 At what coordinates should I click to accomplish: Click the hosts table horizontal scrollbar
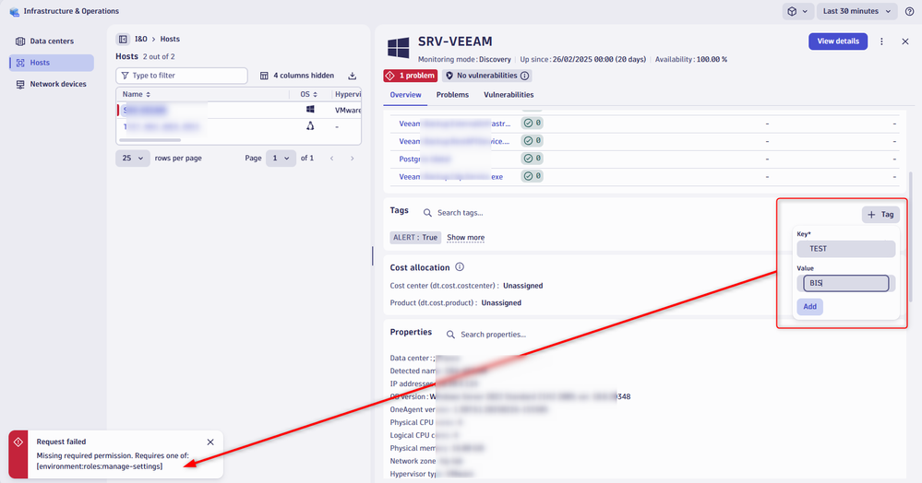pos(150,140)
